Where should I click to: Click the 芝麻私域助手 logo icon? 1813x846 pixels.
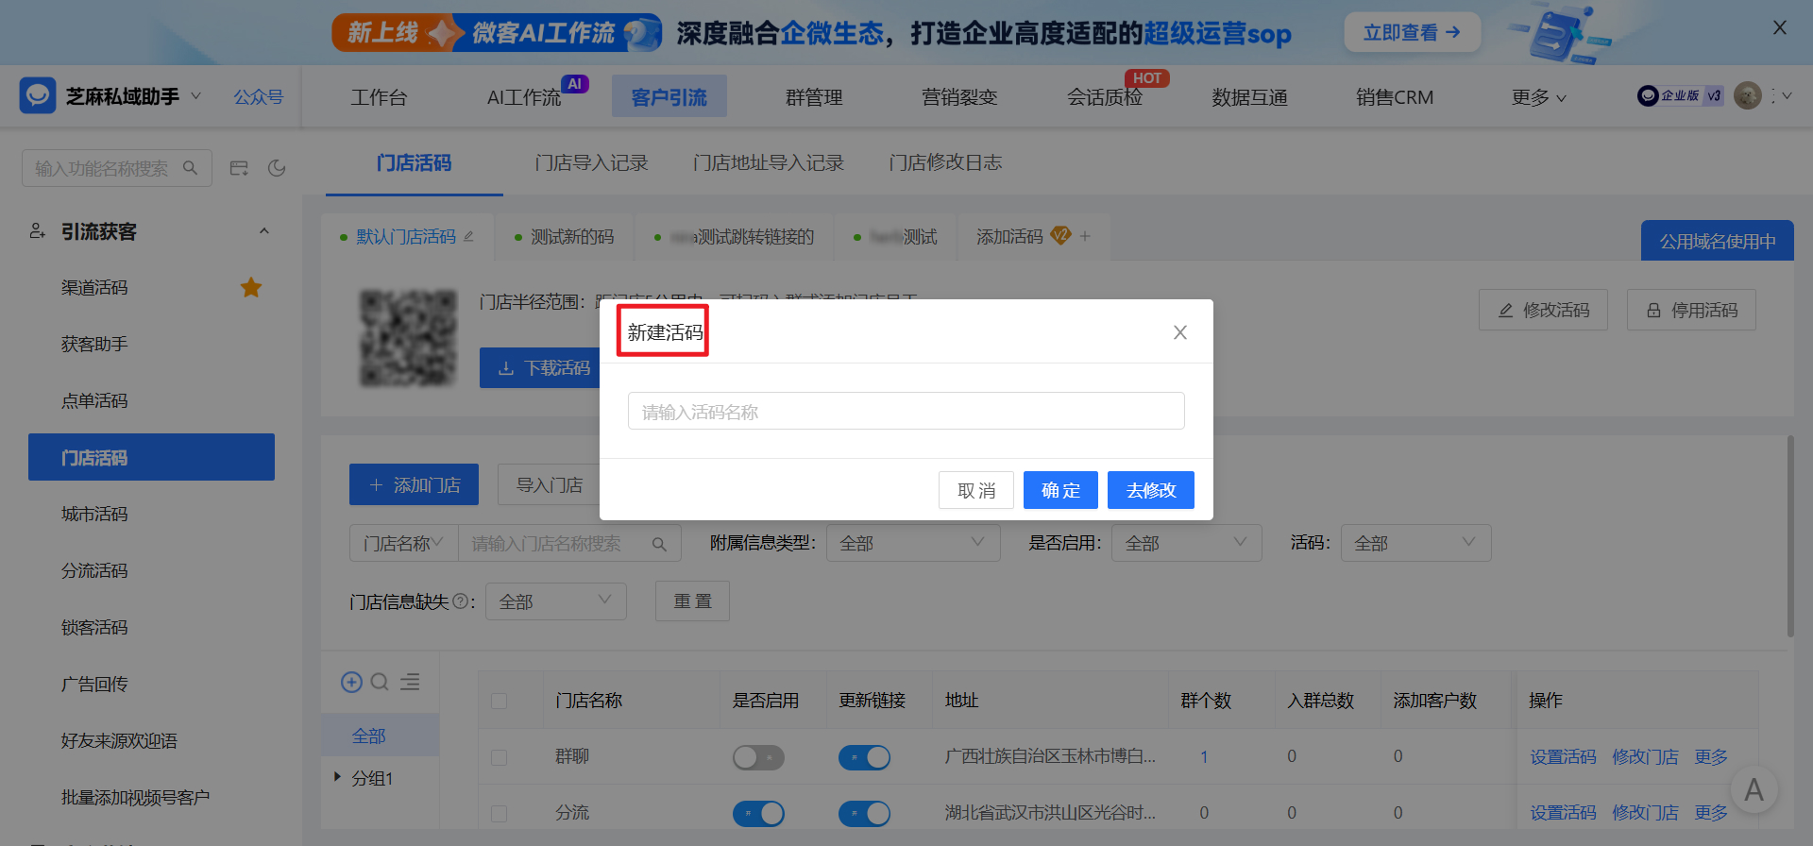[38, 95]
